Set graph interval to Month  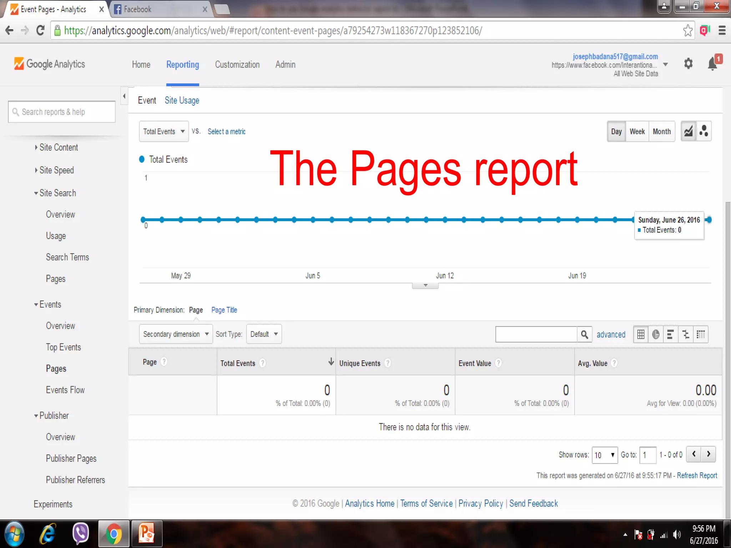[662, 131]
